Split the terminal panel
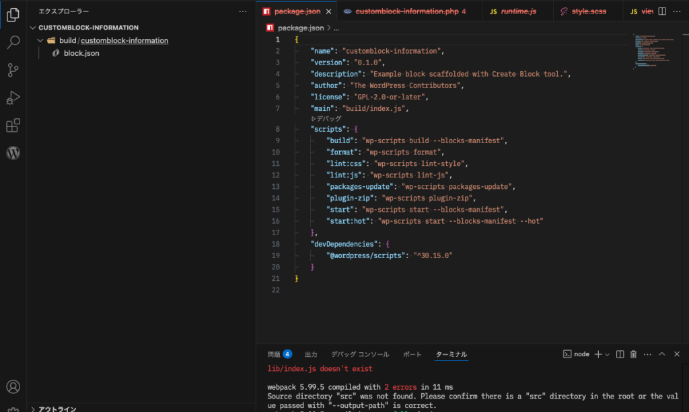Screen dimensions: 689x412 point(620,354)
